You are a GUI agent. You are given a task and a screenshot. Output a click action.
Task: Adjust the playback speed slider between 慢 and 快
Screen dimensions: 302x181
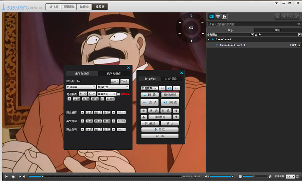255,176
